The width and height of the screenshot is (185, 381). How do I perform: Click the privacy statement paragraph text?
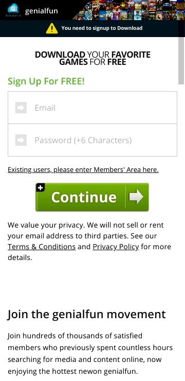coord(89,241)
